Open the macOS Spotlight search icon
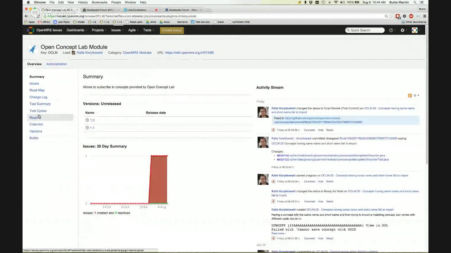This screenshot has width=451, height=253. click(415, 2)
